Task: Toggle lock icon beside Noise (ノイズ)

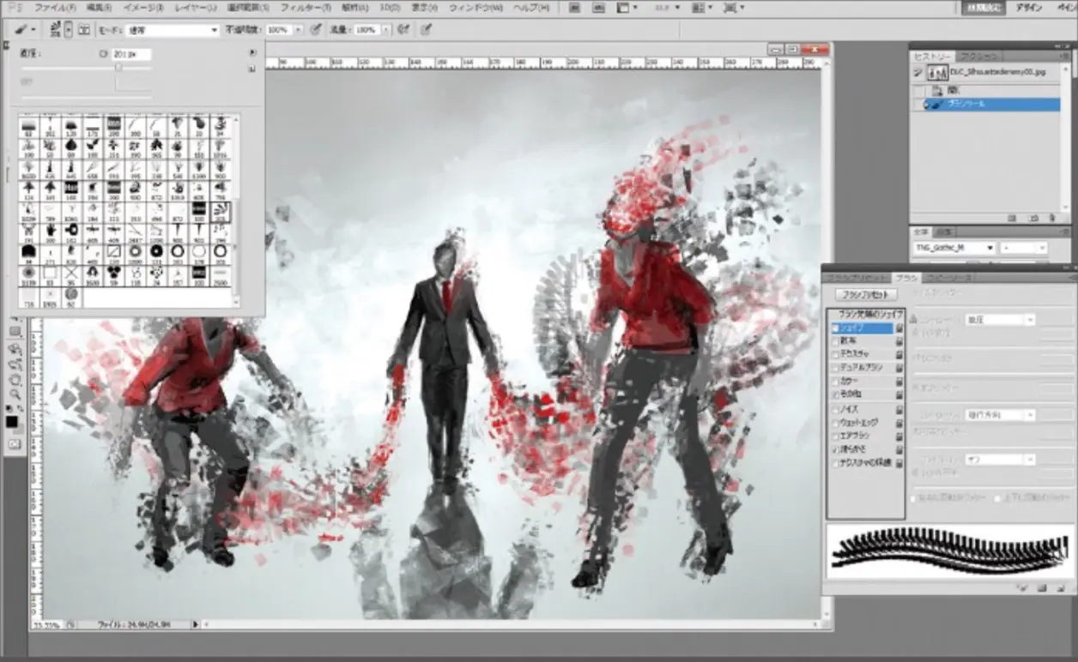Action: pos(899,409)
